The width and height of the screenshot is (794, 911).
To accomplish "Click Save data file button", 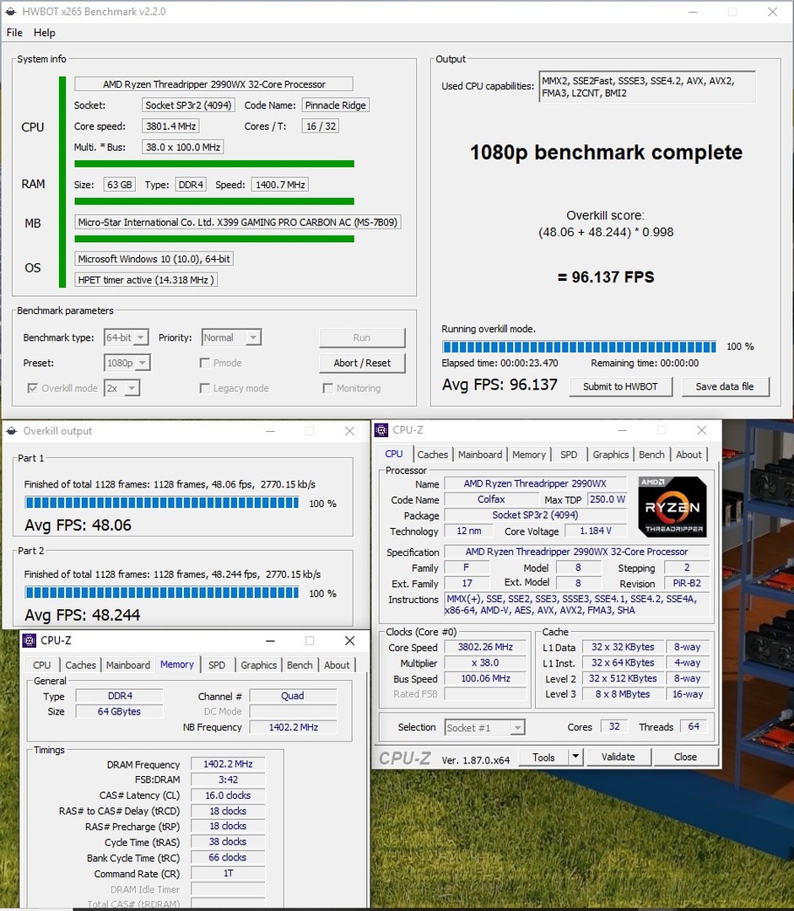I will click(724, 386).
